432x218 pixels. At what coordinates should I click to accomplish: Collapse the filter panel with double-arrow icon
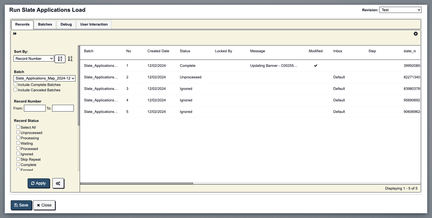point(15,34)
